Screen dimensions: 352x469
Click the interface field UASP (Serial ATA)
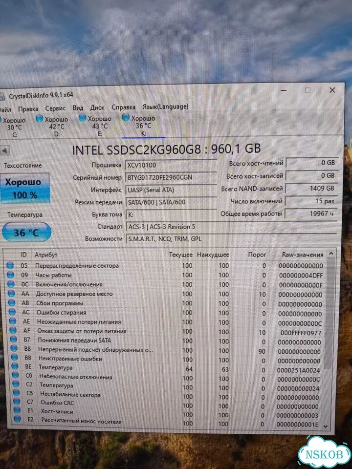171,190
